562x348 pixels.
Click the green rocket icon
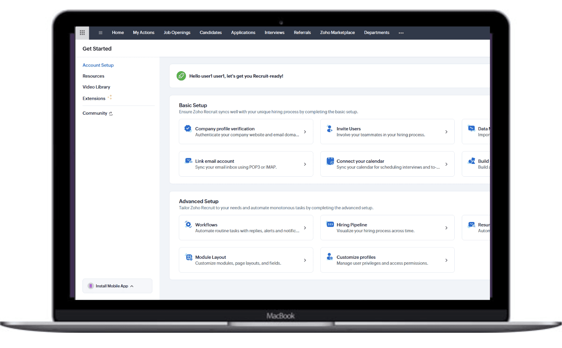coord(181,76)
